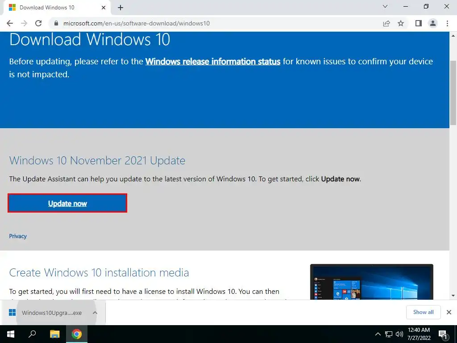The image size is (457, 343).
Task: Click the Update now button
Action: (x=67, y=203)
